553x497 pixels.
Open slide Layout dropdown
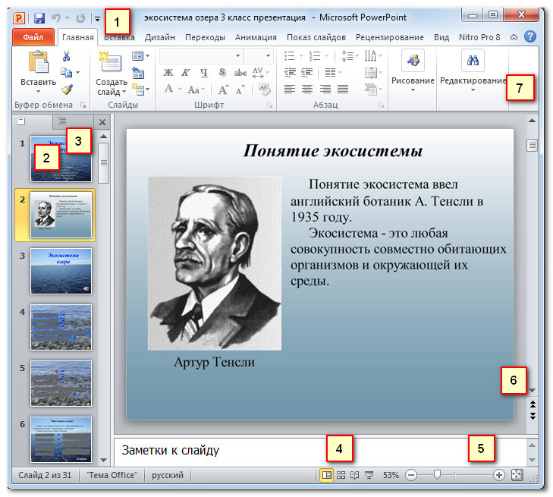(x=141, y=55)
